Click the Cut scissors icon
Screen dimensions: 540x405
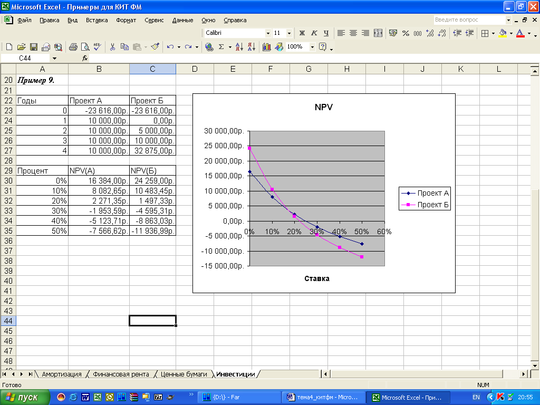pos(112,47)
